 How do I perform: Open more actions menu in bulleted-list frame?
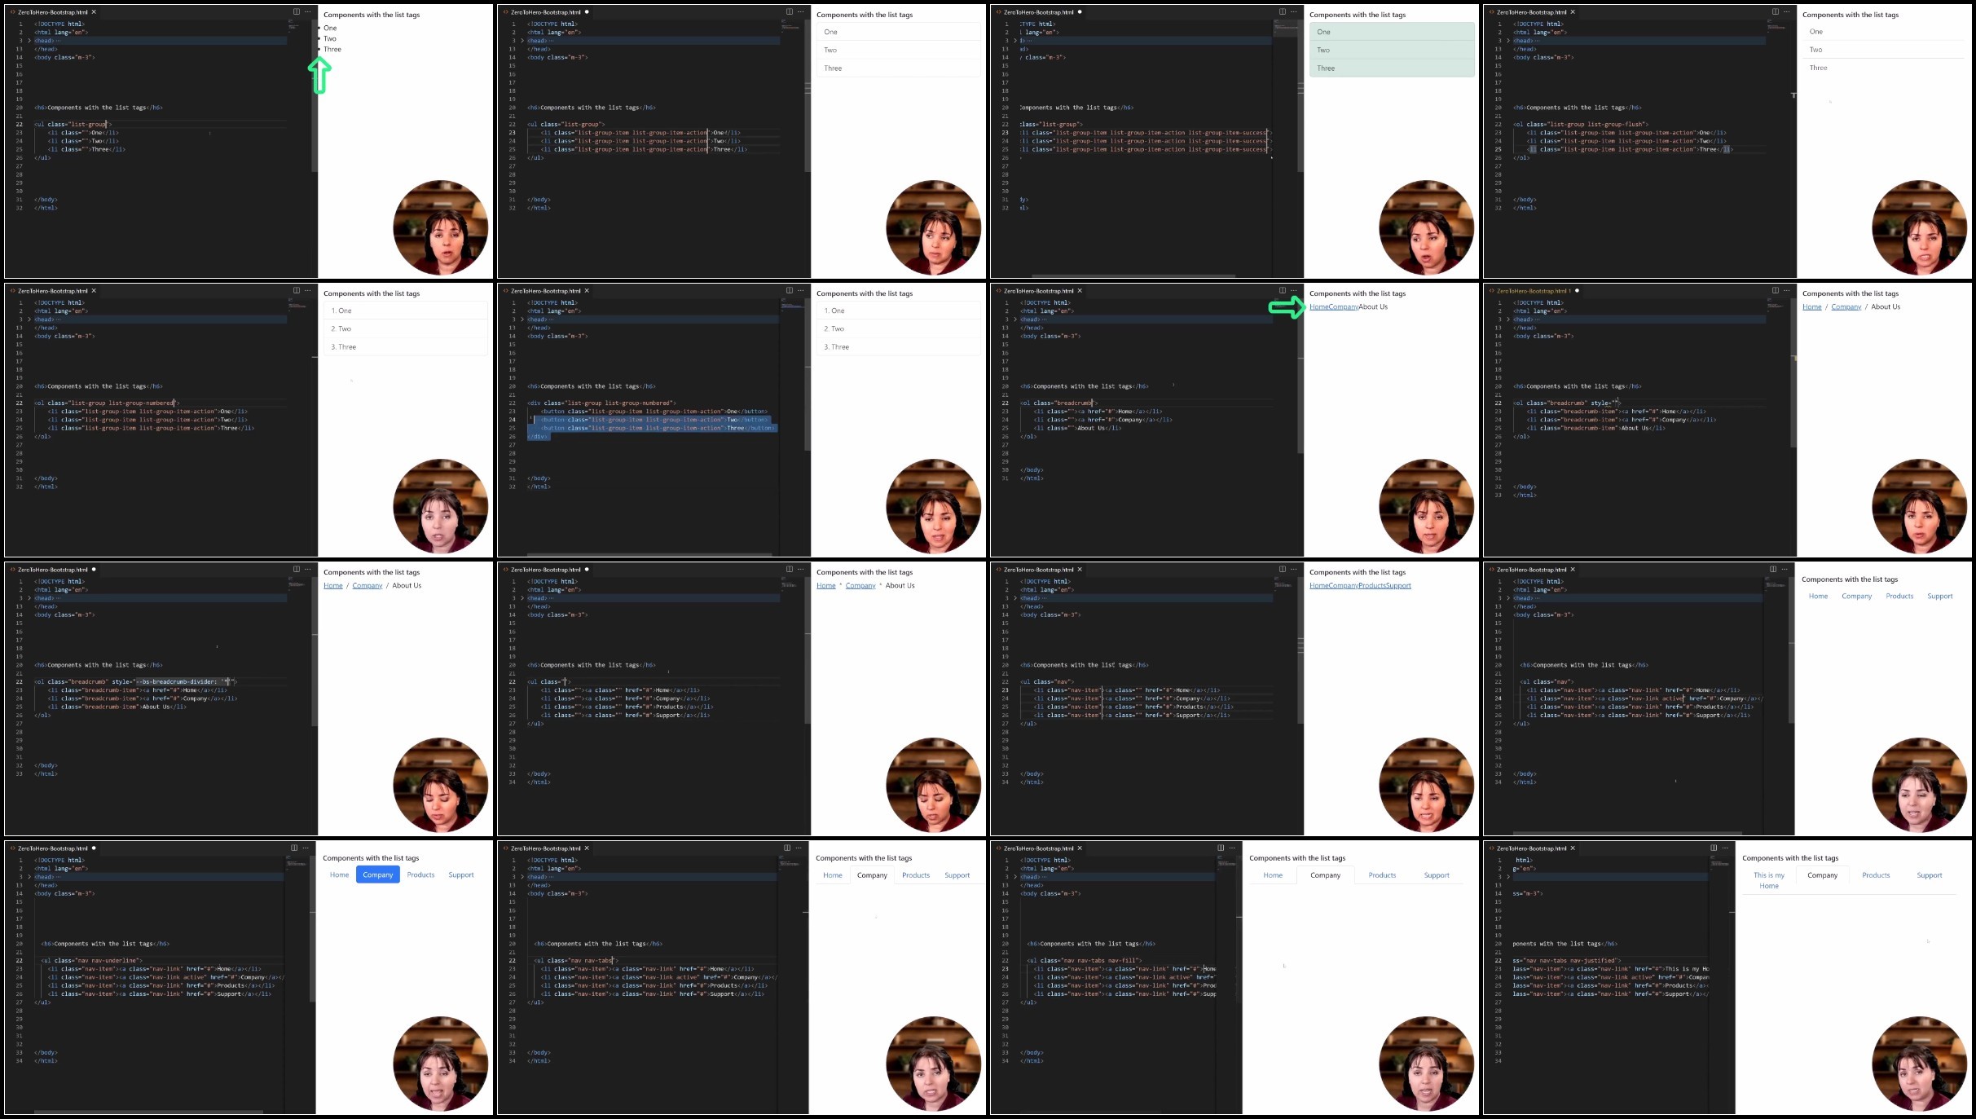click(x=307, y=12)
